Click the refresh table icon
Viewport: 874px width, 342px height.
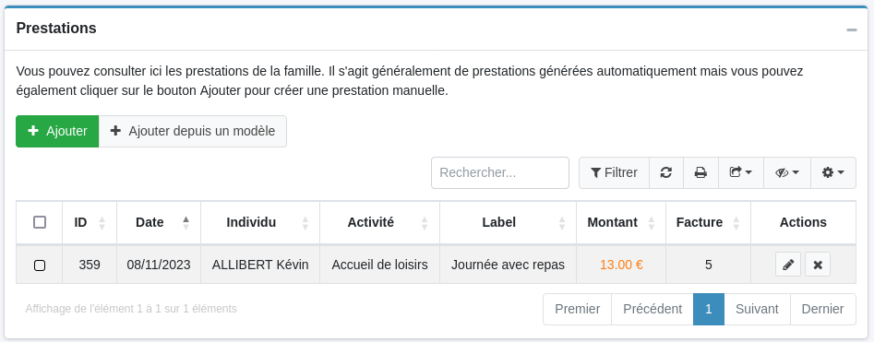(666, 172)
